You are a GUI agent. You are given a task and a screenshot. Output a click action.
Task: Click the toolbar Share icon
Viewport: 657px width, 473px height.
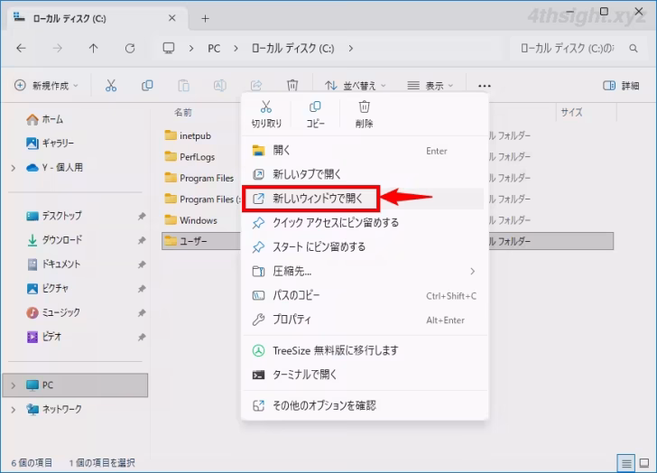tap(256, 86)
